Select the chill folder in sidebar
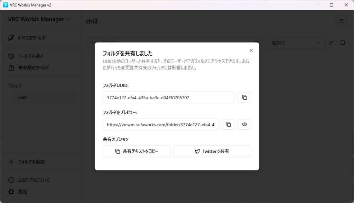The height and width of the screenshot is (203, 354). pyautogui.click(x=22, y=98)
